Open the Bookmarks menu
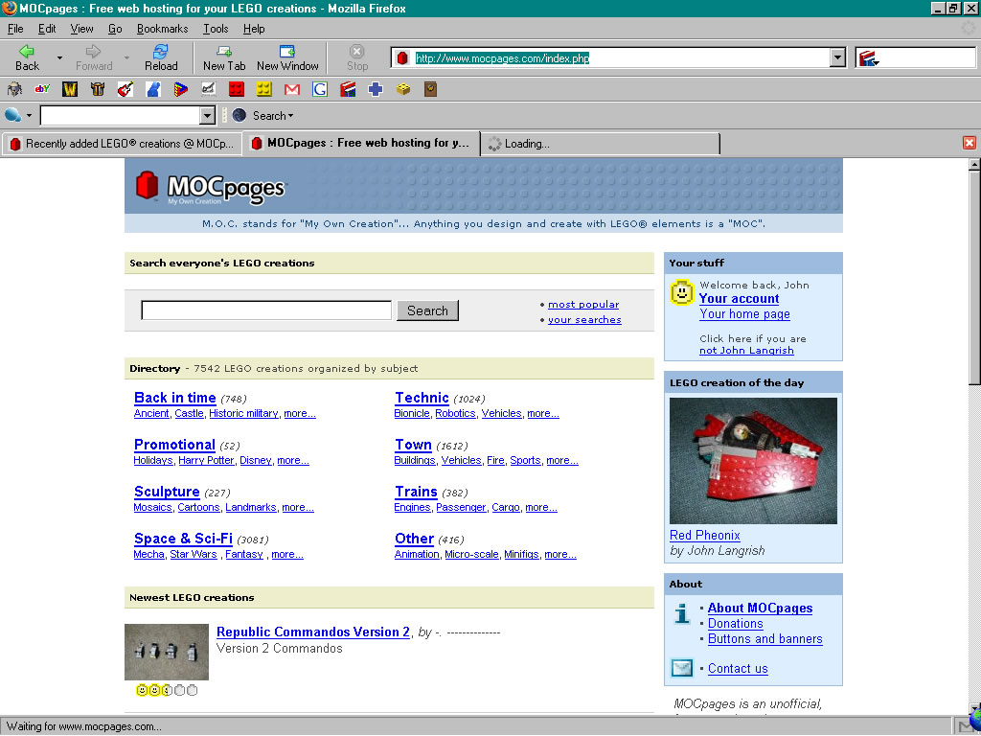 coord(162,29)
